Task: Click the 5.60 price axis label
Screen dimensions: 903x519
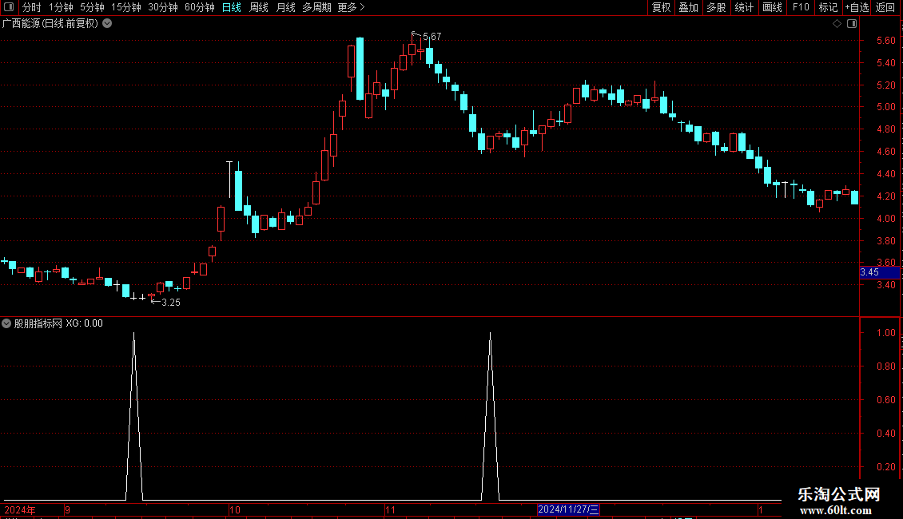Action: (885, 40)
